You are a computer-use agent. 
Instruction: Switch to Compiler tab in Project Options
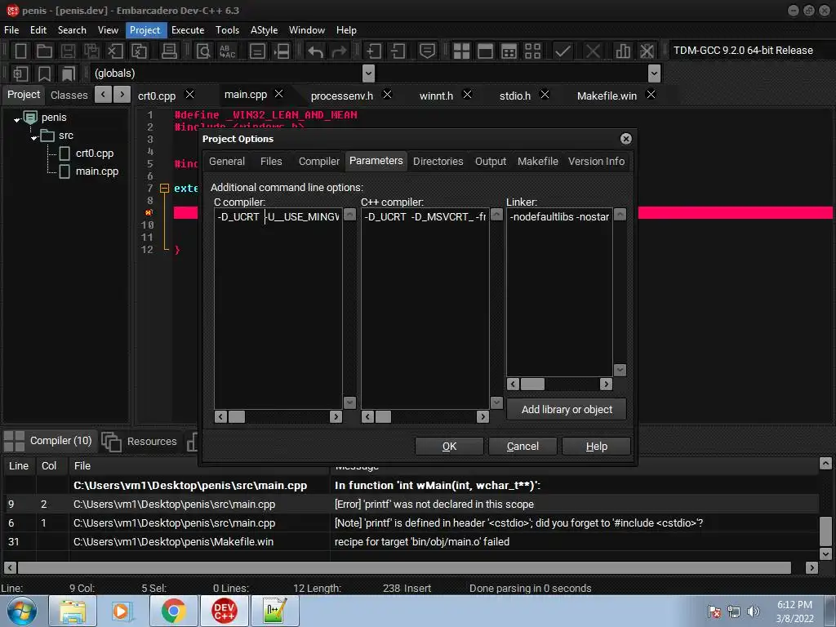pyautogui.click(x=319, y=161)
